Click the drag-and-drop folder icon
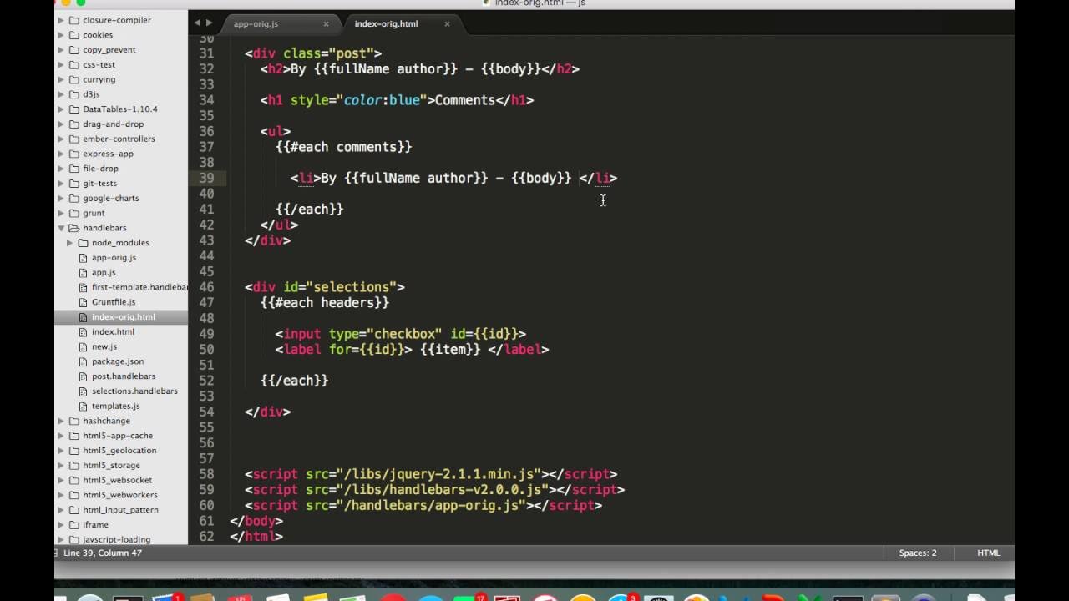This screenshot has height=601, width=1069. [x=74, y=124]
